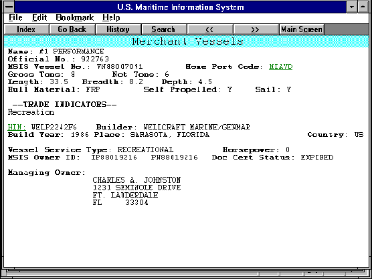The width and height of the screenshot is (372, 279).
Task: Click the Go Back button
Action: (x=72, y=29)
